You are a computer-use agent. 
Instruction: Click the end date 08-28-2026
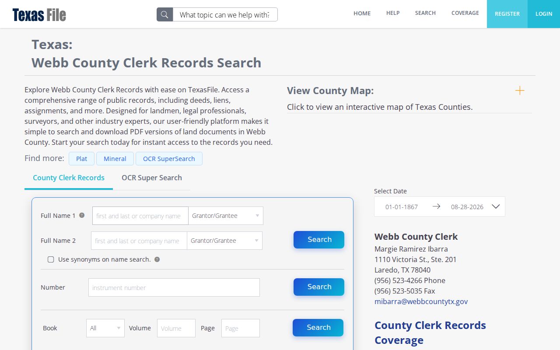[x=467, y=207]
